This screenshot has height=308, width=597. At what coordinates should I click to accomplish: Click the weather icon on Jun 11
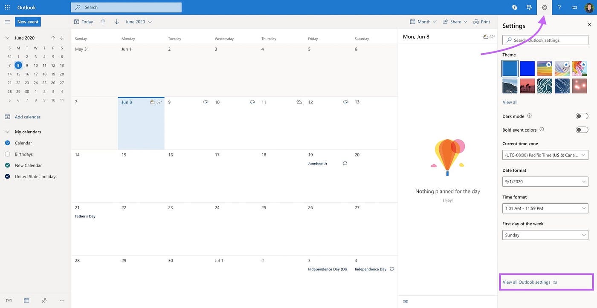[299, 102]
